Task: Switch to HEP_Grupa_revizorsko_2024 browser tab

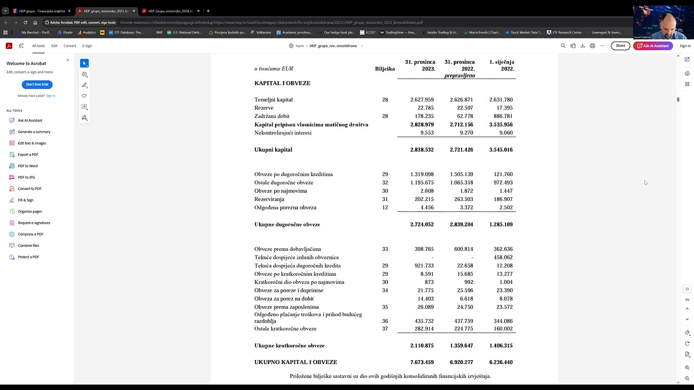Action: 171,11
